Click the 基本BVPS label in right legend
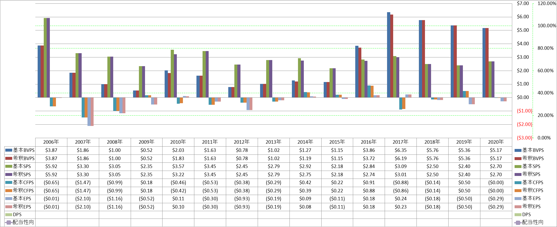The image size is (557, 227). 533,150
